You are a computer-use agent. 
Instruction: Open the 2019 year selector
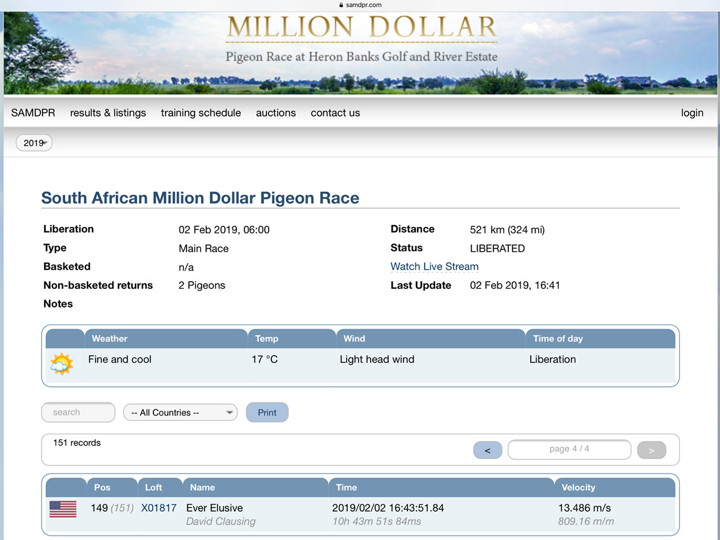coord(34,143)
